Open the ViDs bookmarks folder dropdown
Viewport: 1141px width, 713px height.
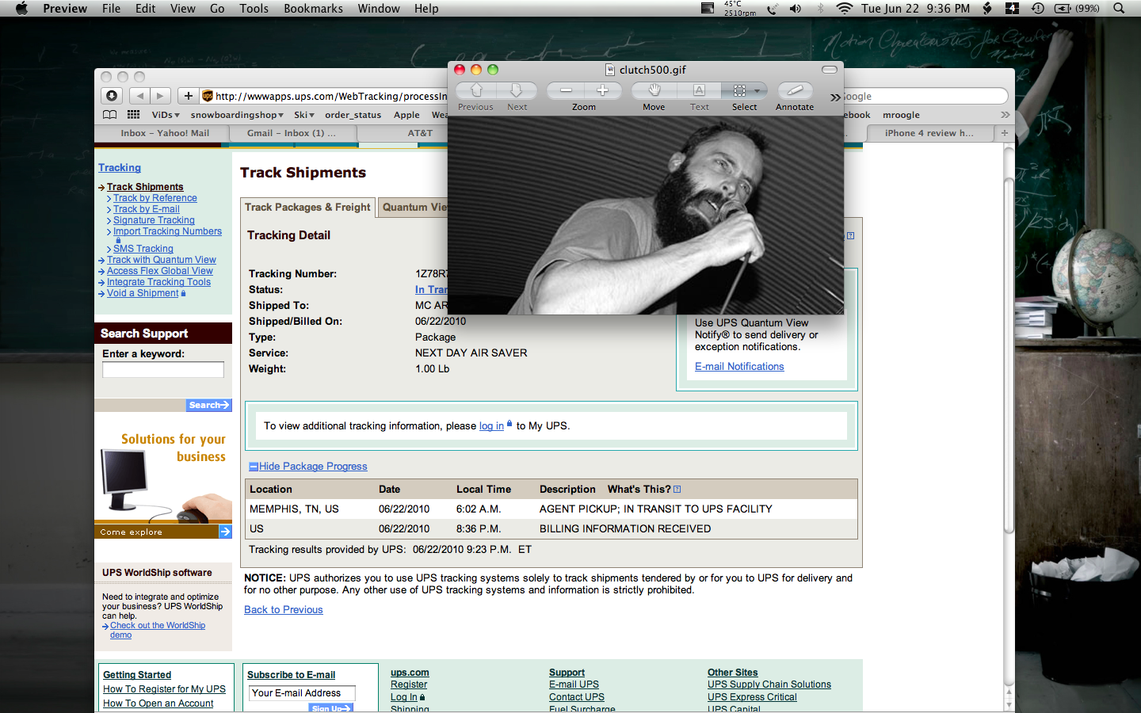click(165, 115)
